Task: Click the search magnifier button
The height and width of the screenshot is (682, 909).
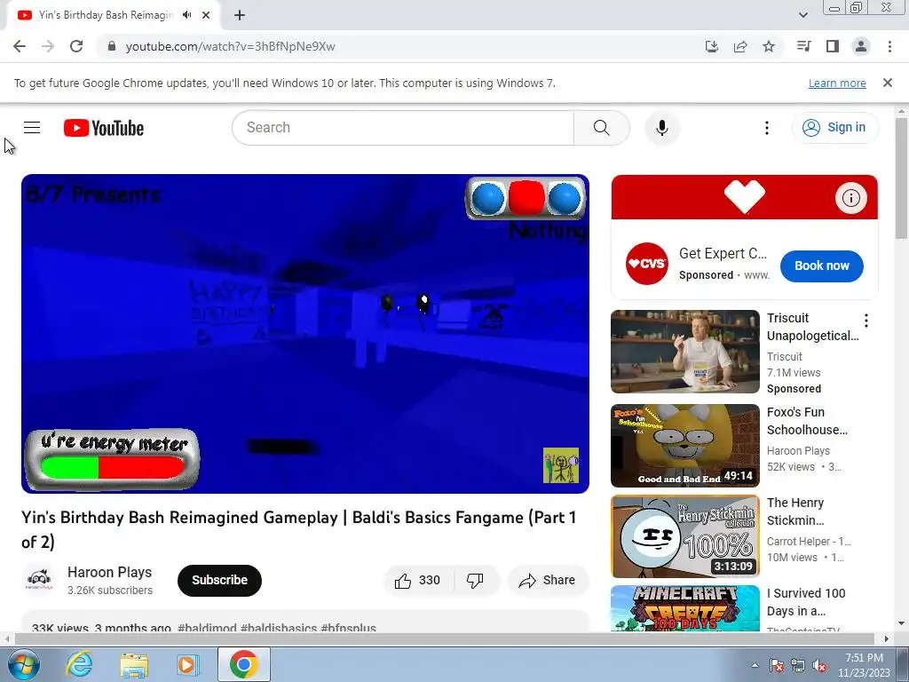Action: 601,128
